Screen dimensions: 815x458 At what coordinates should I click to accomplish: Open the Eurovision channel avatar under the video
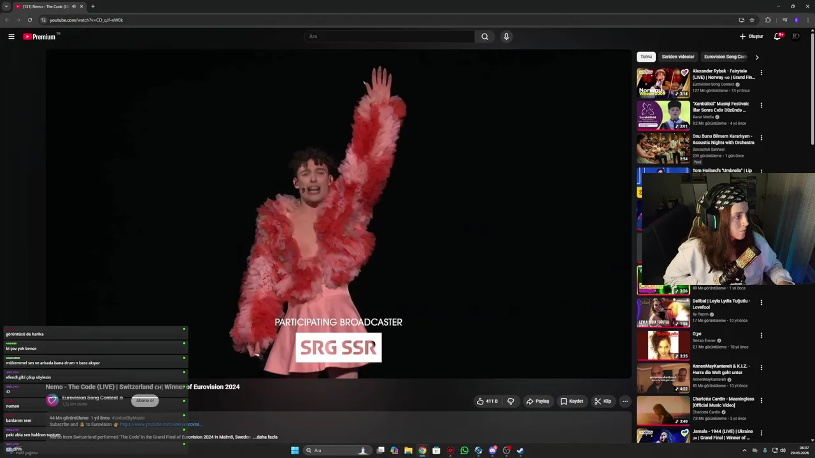pos(52,400)
